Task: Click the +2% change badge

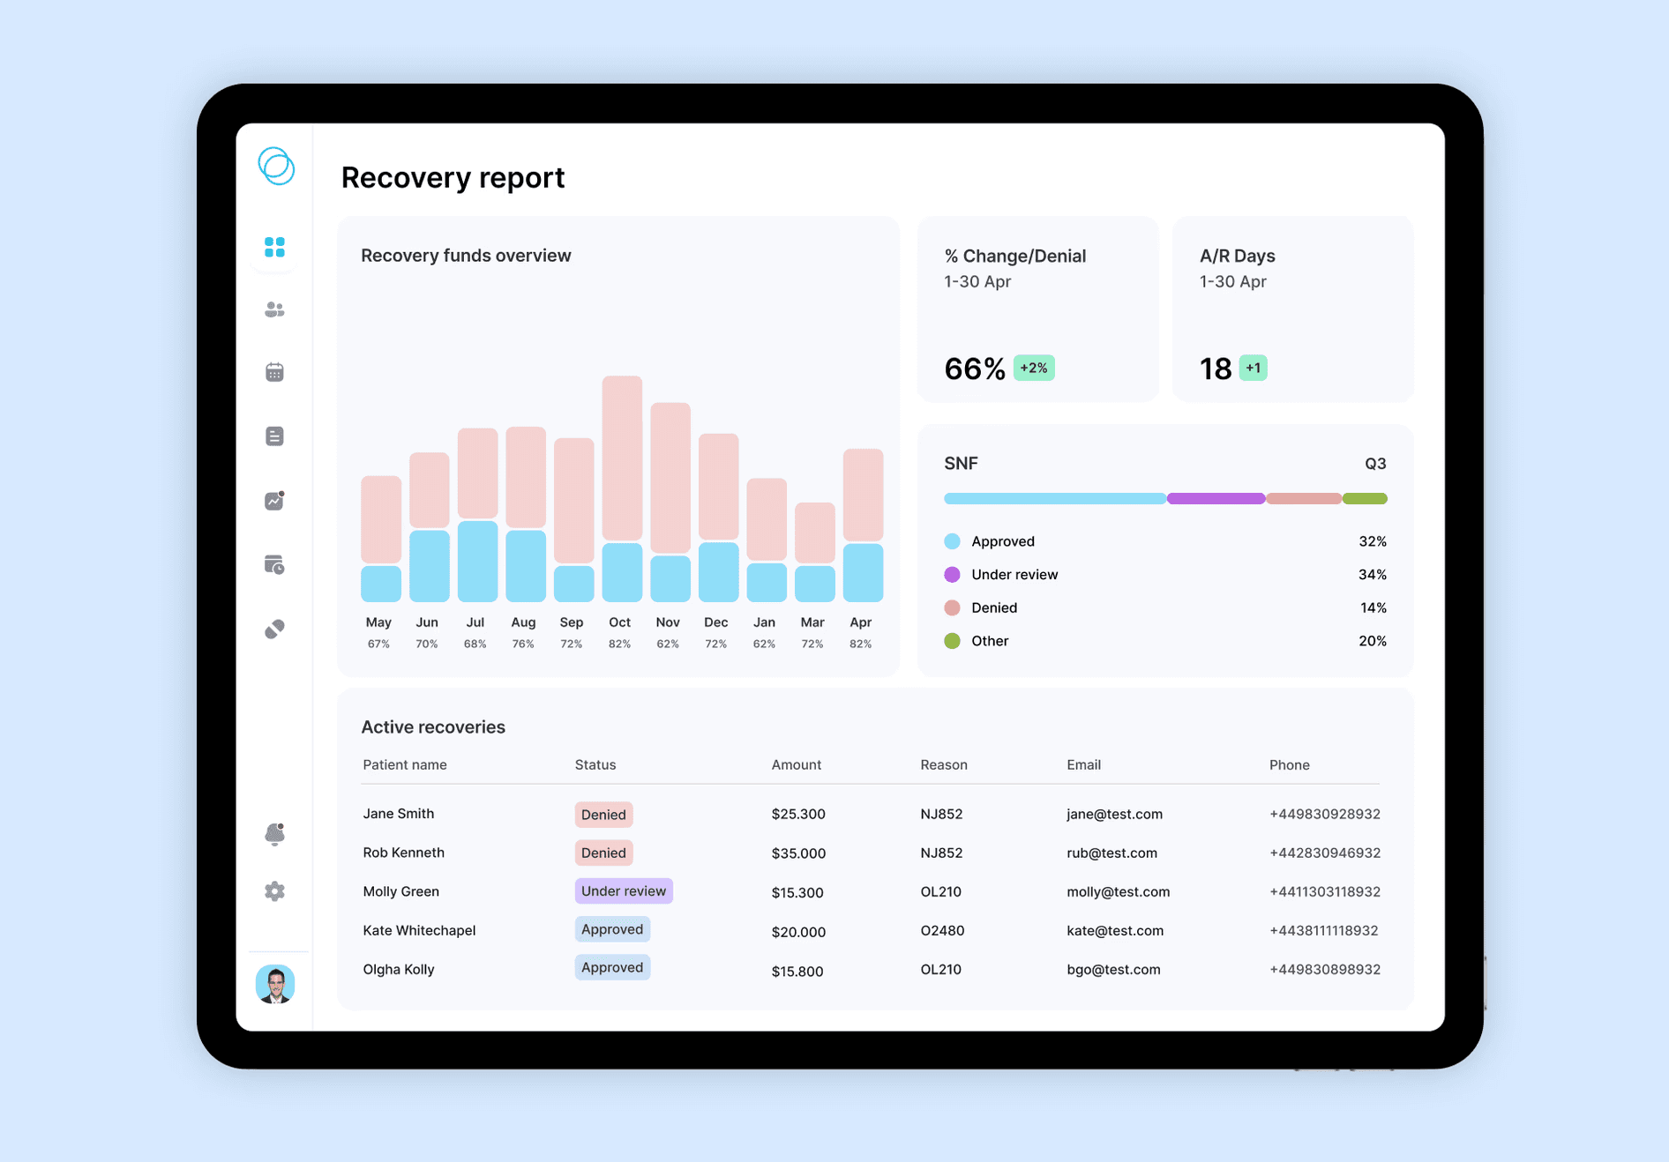Action: [1034, 368]
